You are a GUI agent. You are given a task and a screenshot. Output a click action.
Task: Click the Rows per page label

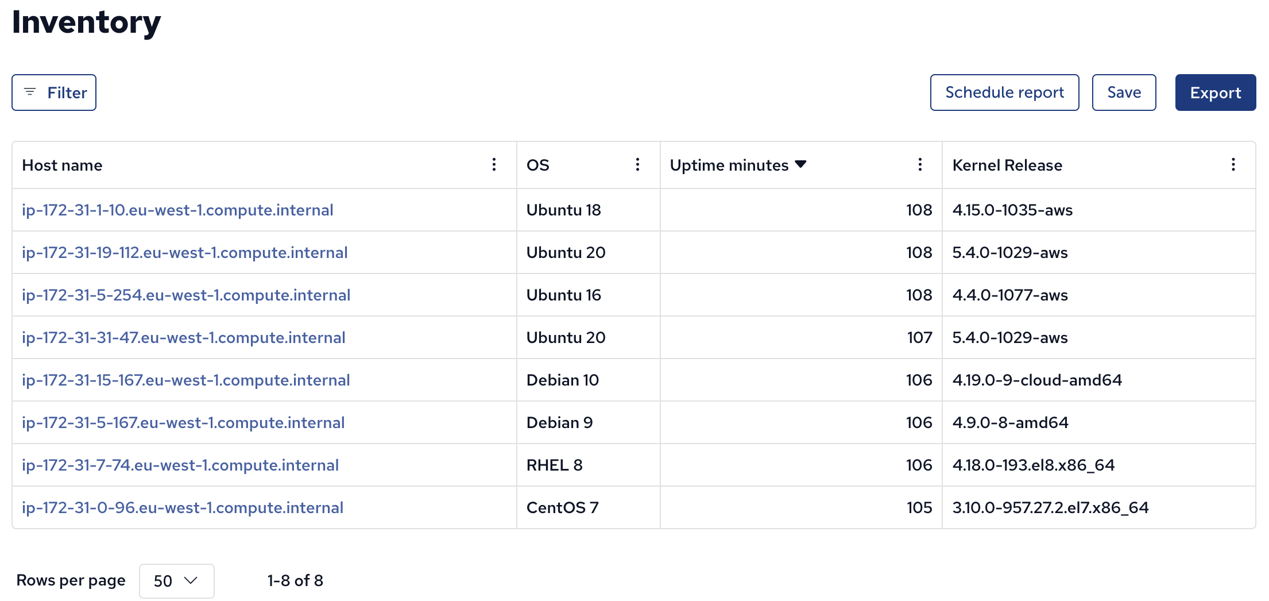point(71,581)
